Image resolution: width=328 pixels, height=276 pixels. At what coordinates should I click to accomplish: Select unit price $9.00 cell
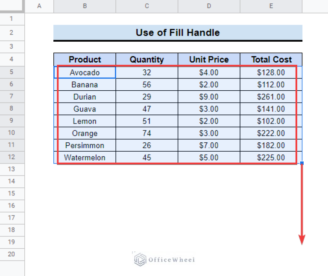[209, 97]
